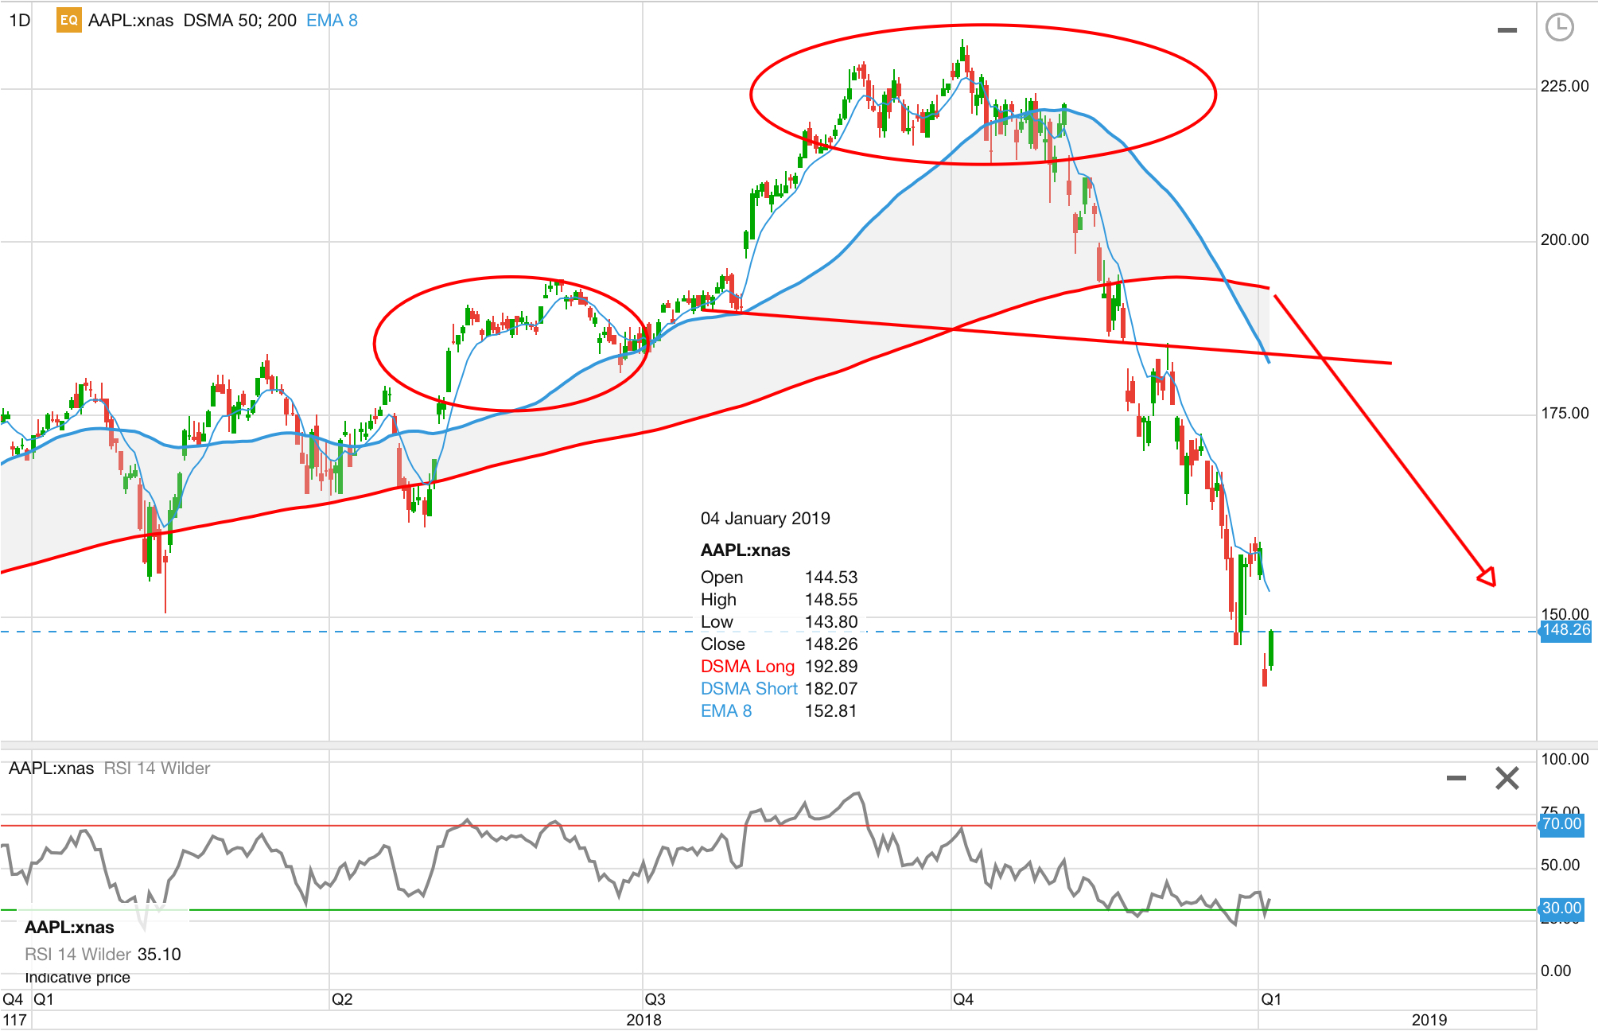Click the EMA 8 indicator label
Image resolution: width=1598 pixels, height=1031 pixels.
click(x=332, y=20)
